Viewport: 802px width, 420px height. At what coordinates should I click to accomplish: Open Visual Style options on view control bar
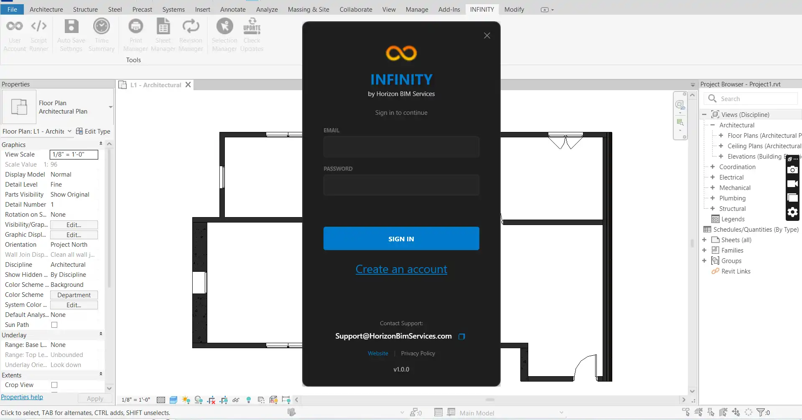(173, 400)
